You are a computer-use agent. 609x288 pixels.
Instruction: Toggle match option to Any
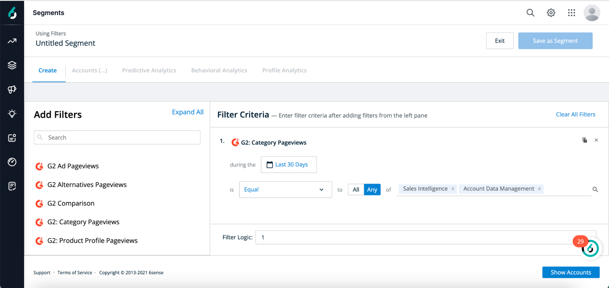372,189
